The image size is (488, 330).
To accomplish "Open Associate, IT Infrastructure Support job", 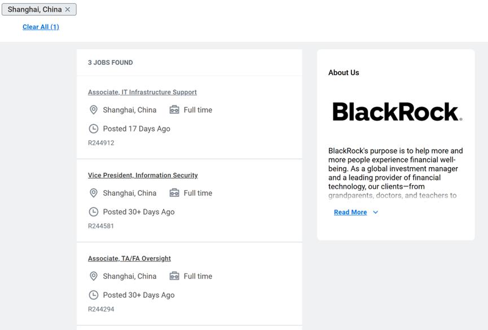I will point(142,93).
